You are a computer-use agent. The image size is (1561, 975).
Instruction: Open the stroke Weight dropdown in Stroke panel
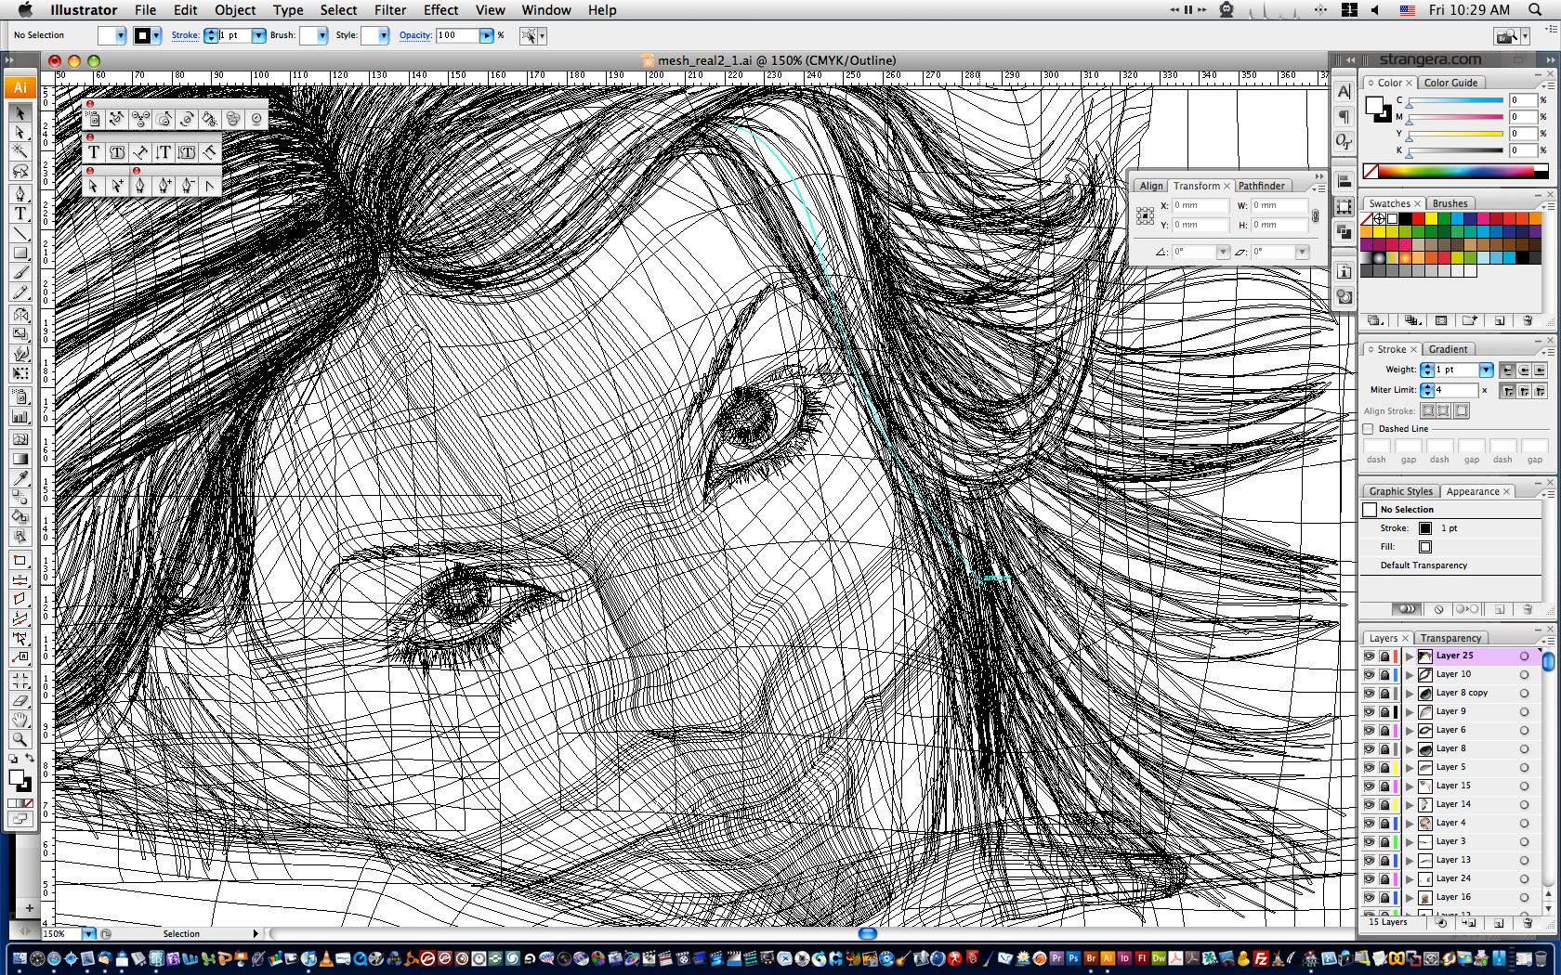[x=1486, y=370]
